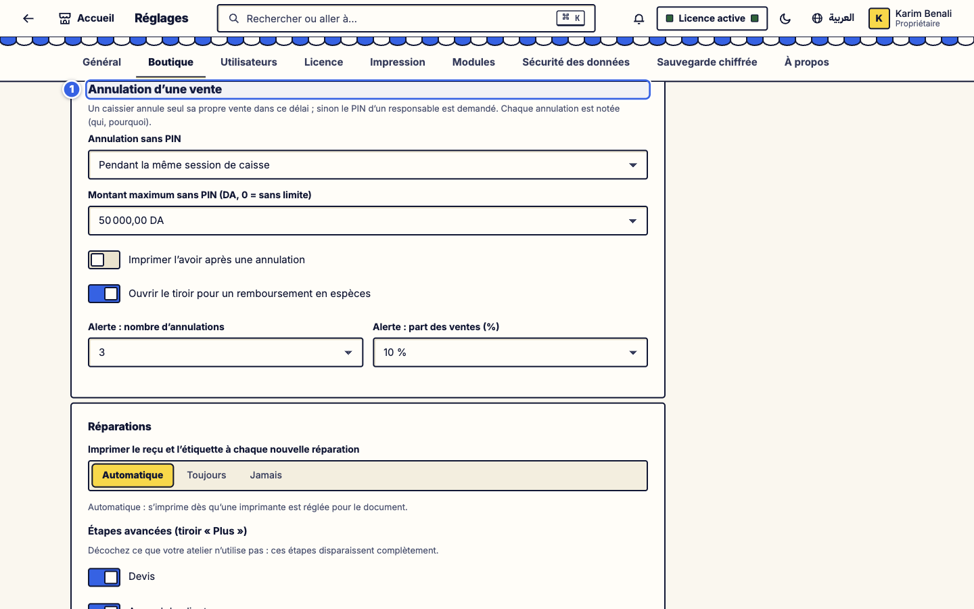974x609 pixels.
Task: Switch to the Général tab
Action: [x=101, y=62]
